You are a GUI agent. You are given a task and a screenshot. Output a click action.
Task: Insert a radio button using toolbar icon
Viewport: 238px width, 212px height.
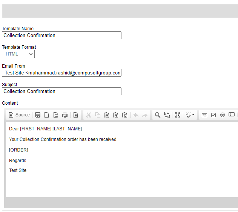point(223,115)
